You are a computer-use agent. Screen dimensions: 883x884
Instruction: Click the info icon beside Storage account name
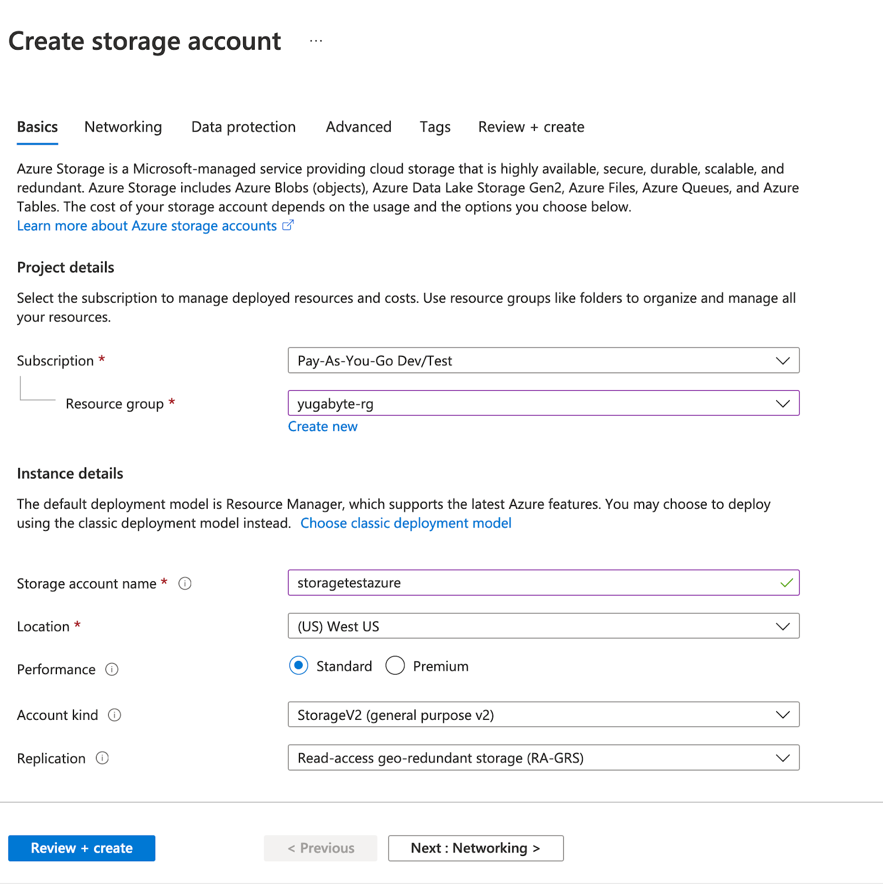(x=185, y=583)
